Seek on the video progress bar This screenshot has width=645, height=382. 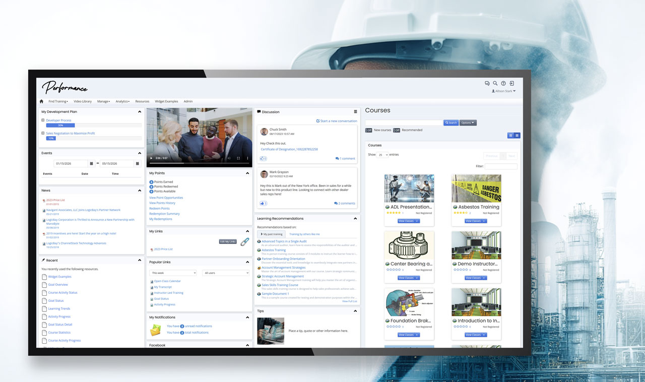199,163
